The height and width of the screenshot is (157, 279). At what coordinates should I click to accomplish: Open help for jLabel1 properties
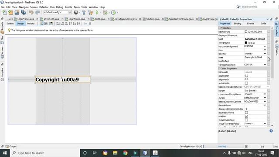[x=271, y=131]
